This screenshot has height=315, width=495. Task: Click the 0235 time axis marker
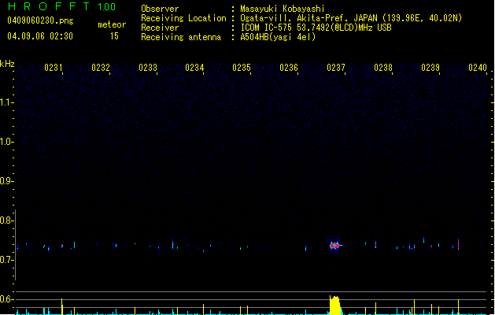tap(242, 68)
